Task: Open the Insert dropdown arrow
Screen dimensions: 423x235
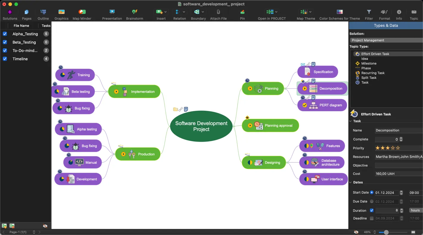Action: 166,11
